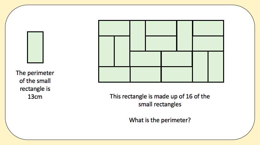Click left of the two vertical tiles bottom-right
The height and width of the screenshot is (145, 260).
tap(200, 66)
